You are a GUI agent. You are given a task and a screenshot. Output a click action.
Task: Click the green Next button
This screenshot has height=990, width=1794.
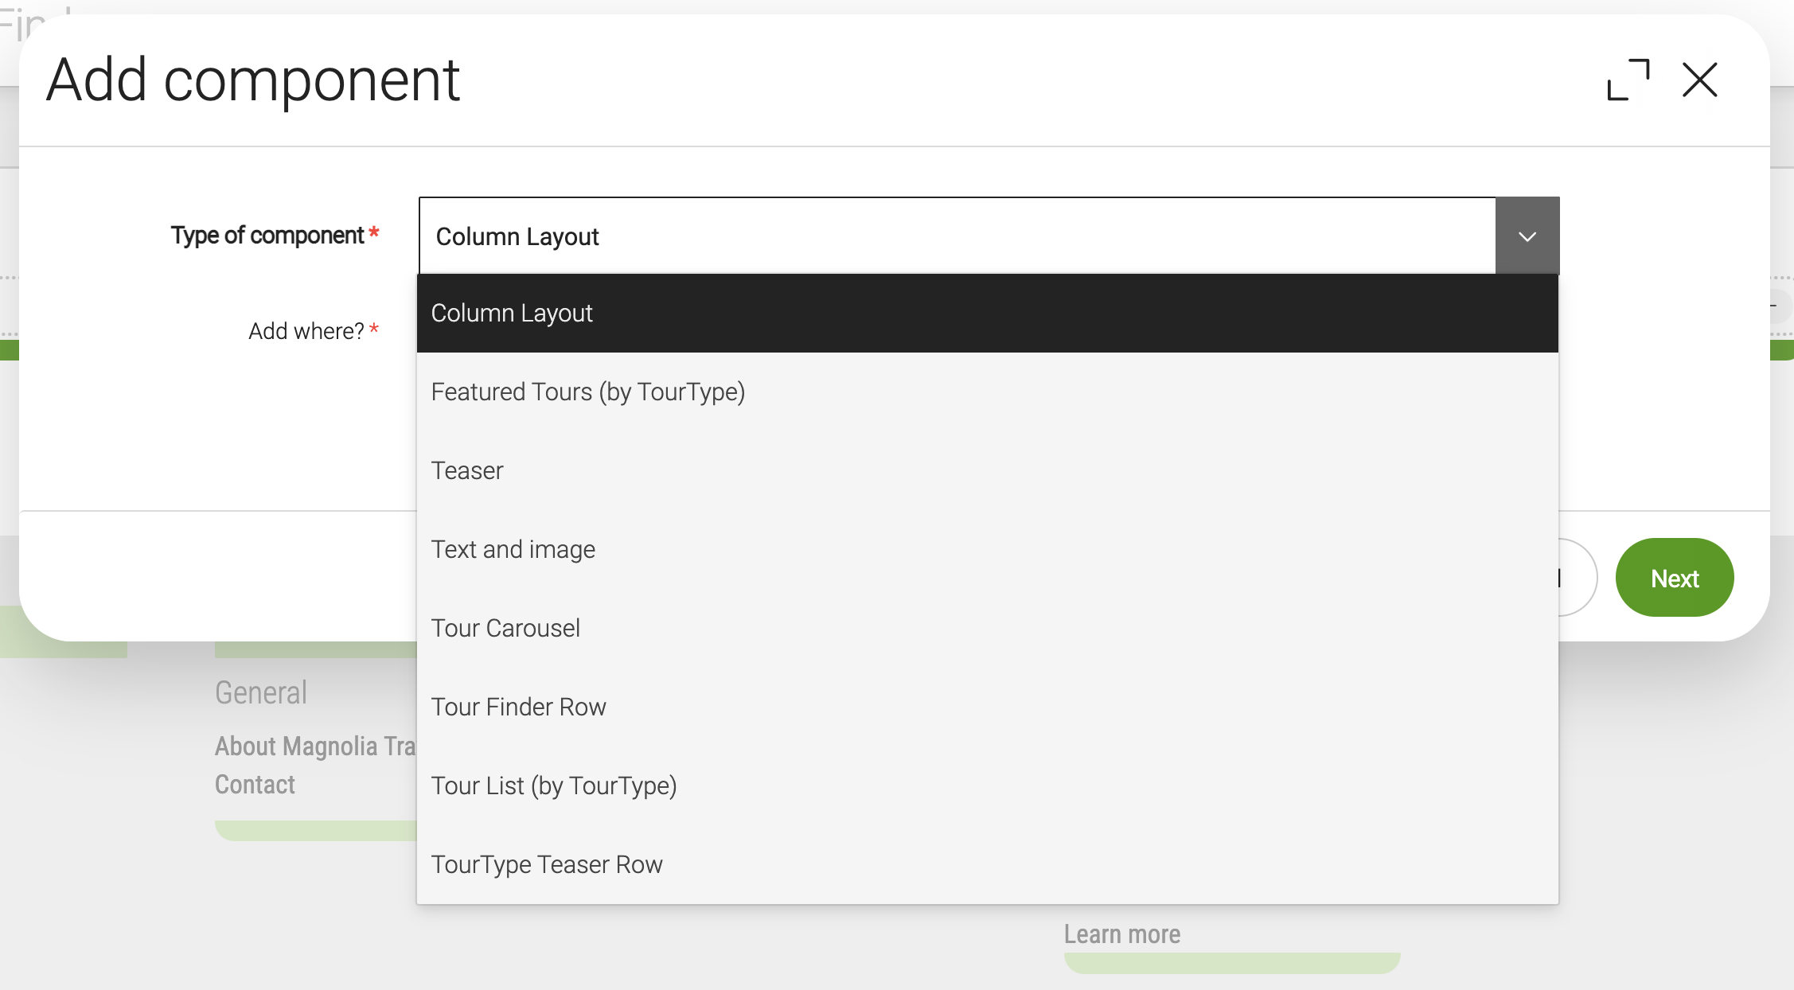[x=1675, y=578]
